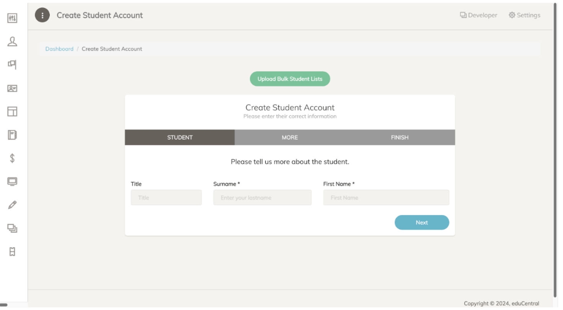Image resolution: width=563 pixels, height=310 pixels.
Task: Open the Title field
Action: pos(166,198)
